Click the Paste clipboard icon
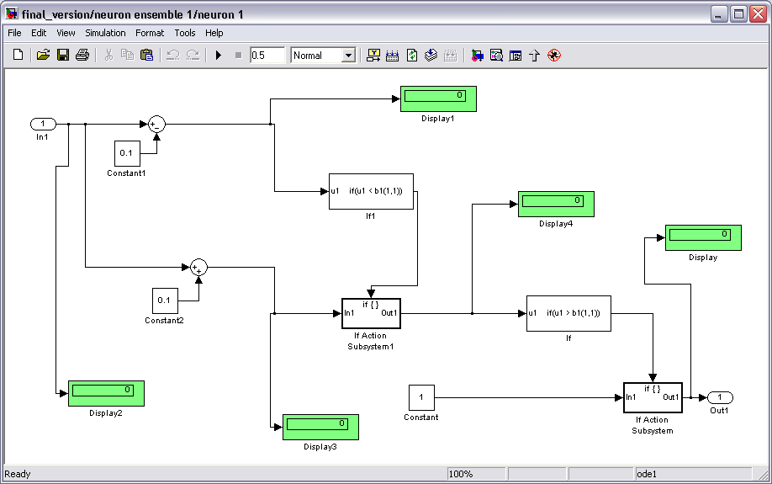Screen dimensions: 772x484 pyautogui.click(x=147, y=56)
